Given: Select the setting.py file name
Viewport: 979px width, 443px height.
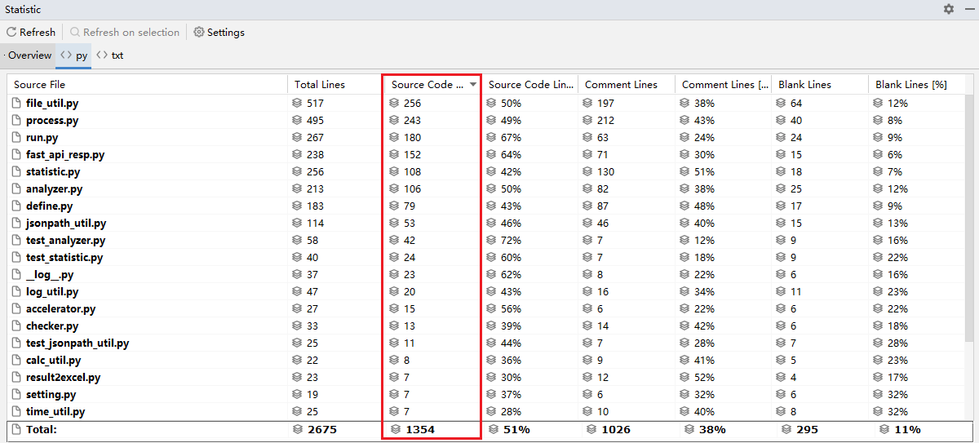Looking at the screenshot, I should [x=51, y=395].
